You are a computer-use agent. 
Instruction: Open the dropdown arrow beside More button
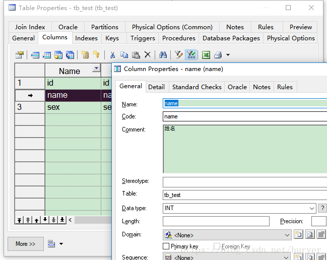point(61,244)
